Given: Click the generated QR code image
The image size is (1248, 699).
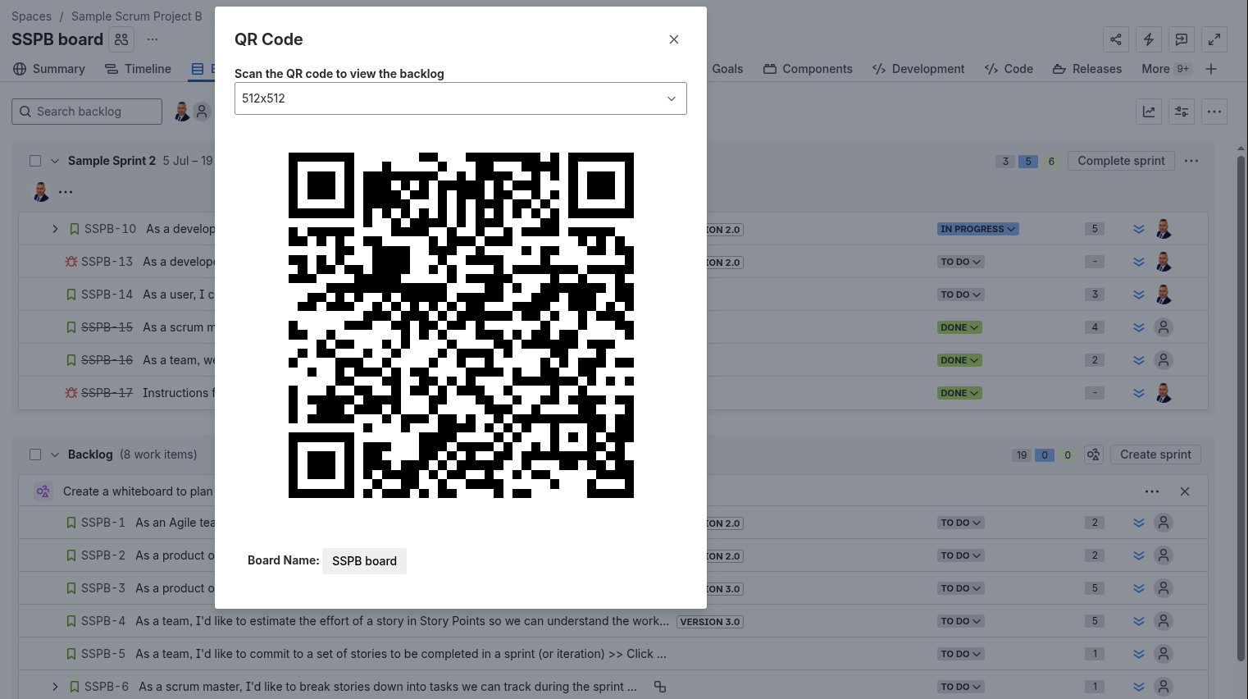Looking at the screenshot, I should click(x=461, y=325).
